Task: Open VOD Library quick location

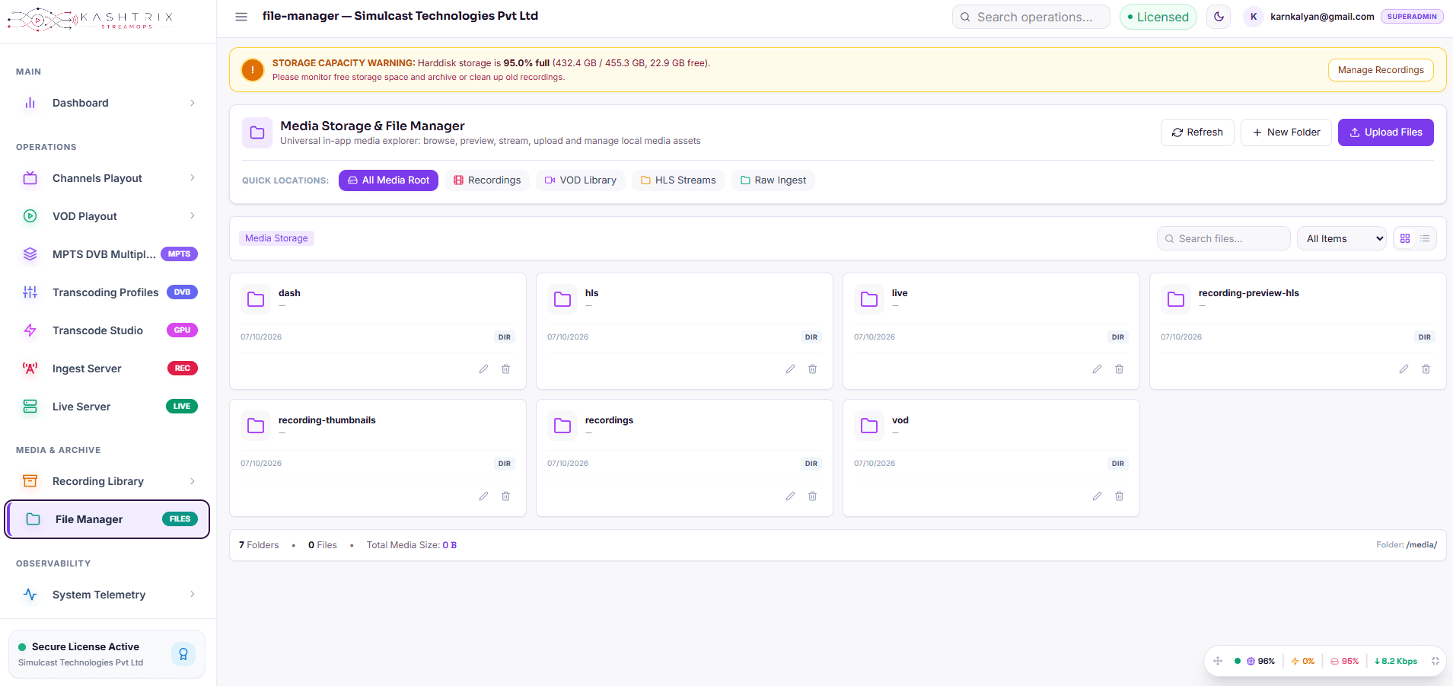Action: 581,180
